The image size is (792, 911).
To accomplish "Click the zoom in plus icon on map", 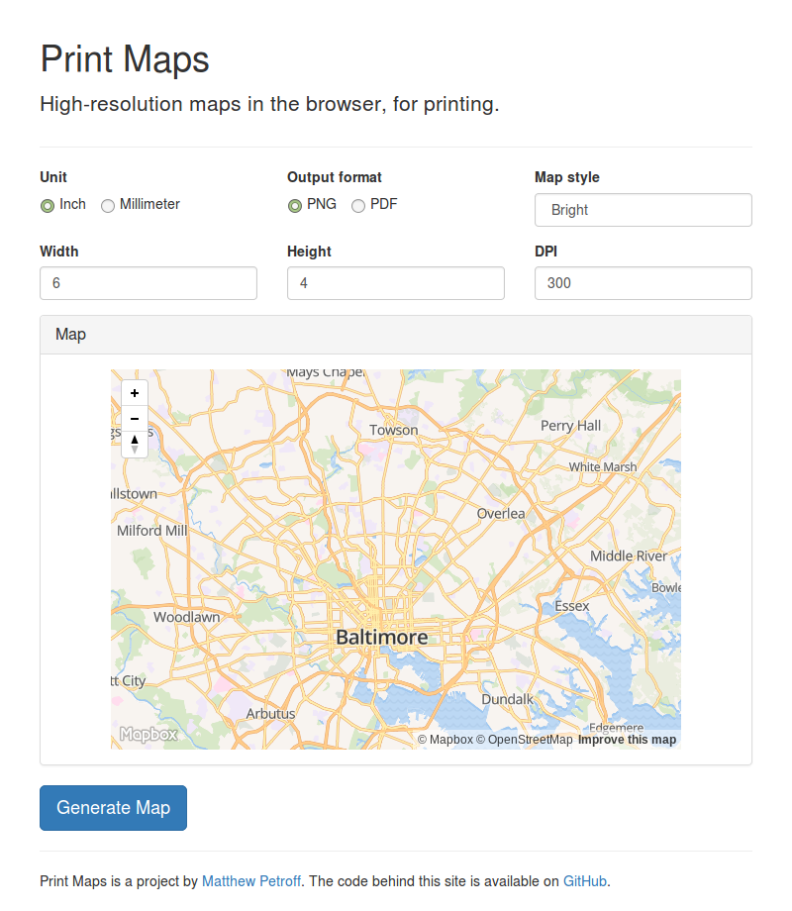I will [x=134, y=393].
